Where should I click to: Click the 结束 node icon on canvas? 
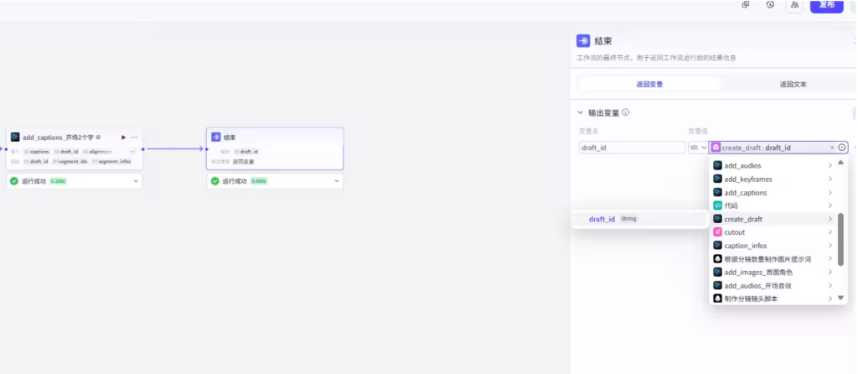(216, 137)
